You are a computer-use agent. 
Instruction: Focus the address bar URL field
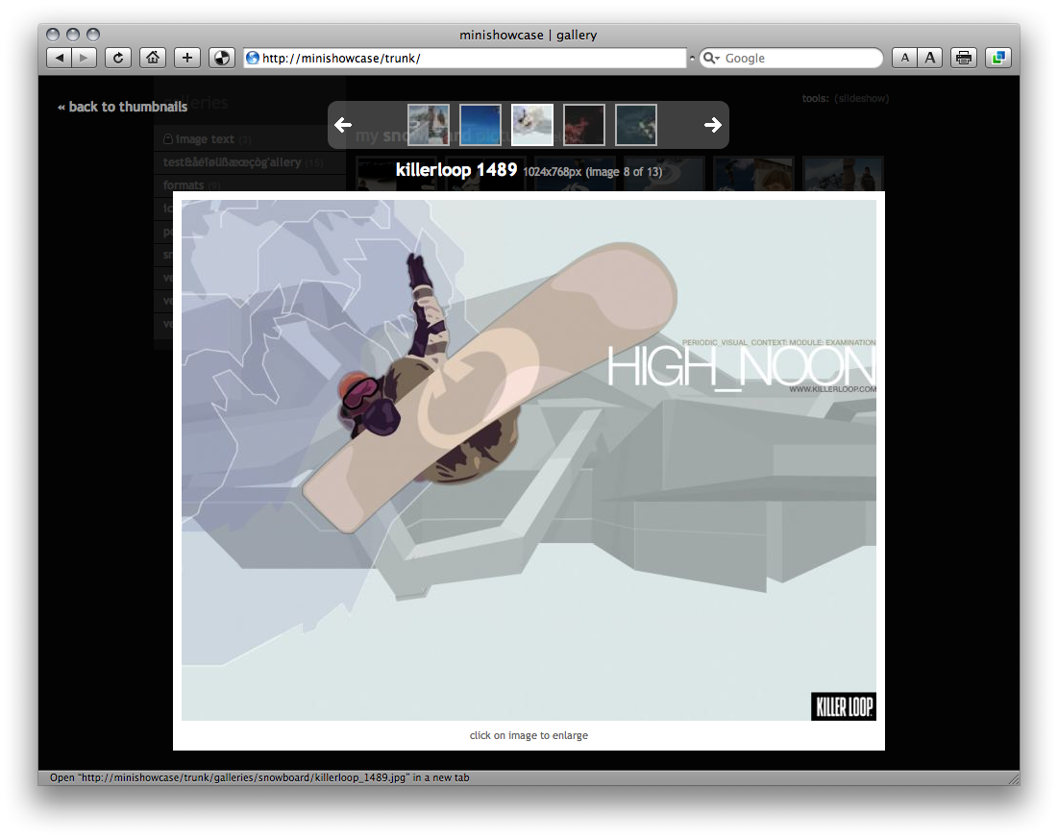465,58
